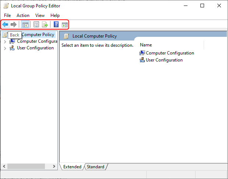
Task: Minimize the Local Group Policy Editor window
Action: (x=186, y=6)
